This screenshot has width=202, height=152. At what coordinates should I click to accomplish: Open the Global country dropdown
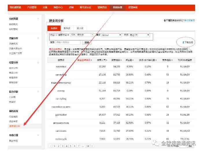click(x=112, y=35)
